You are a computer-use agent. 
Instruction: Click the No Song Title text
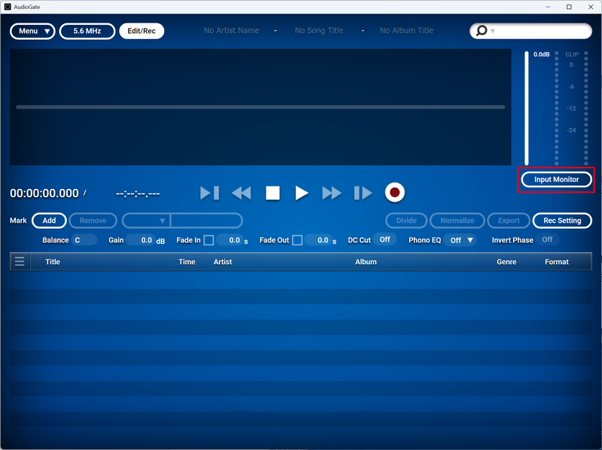[x=319, y=30]
